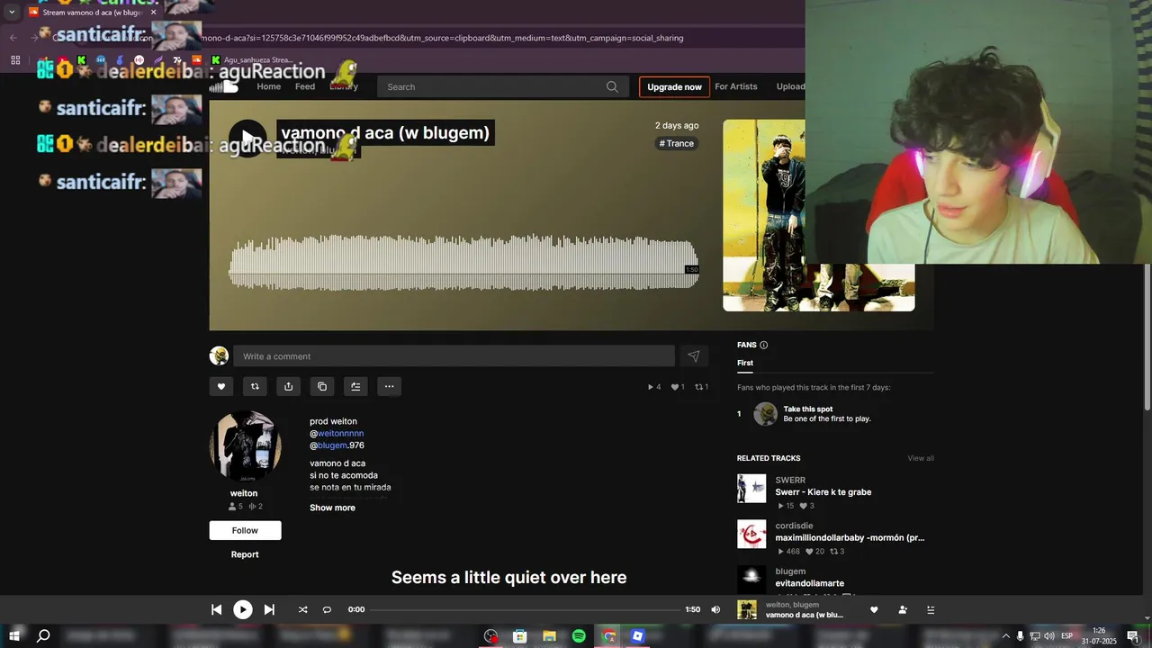1152x648 pixels.
Task: Open Microsoft Store from the taskbar
Action: point(519,635)
